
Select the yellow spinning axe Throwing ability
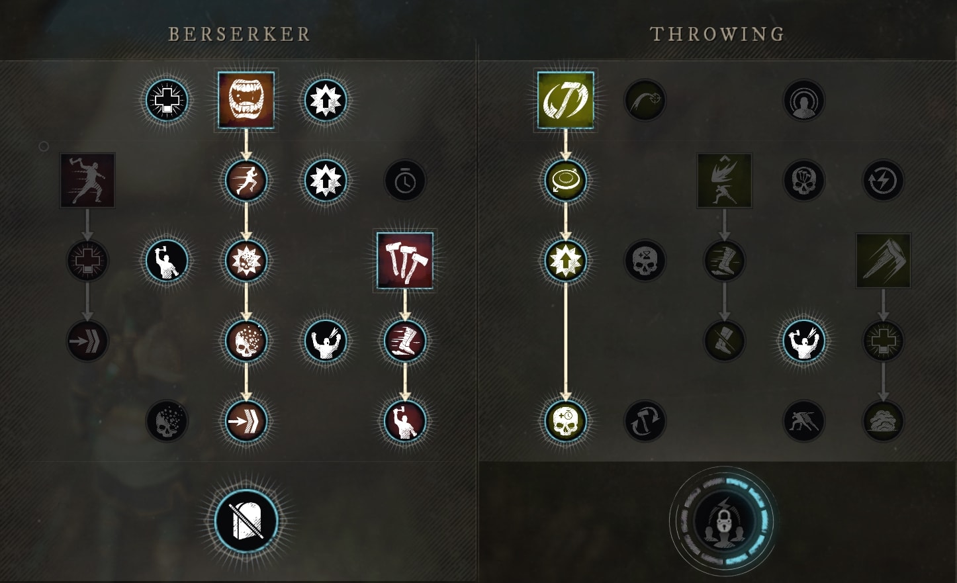tap(565, 101)
